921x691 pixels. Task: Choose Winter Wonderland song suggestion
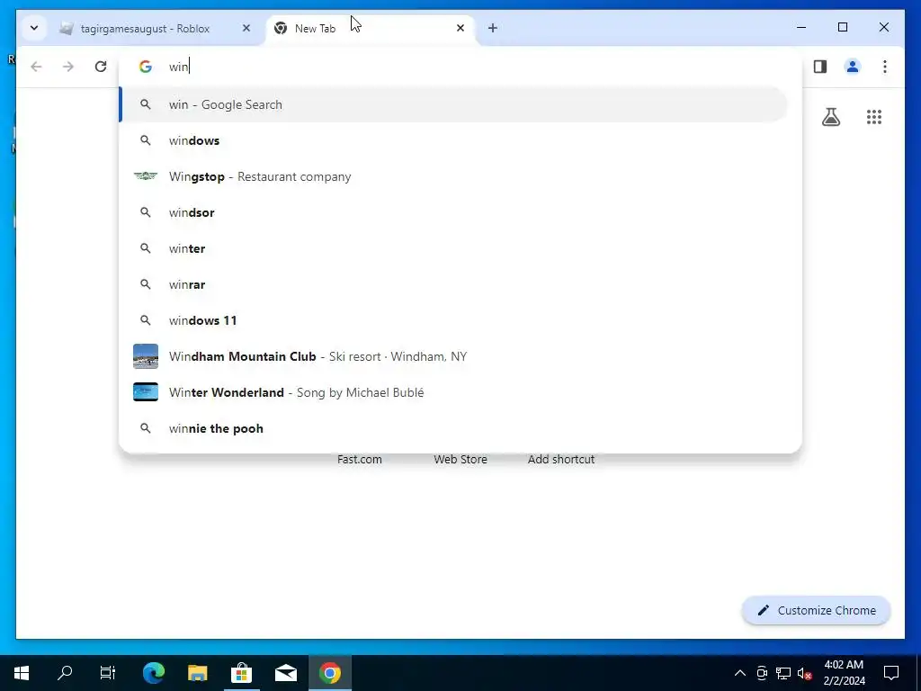pos(453,392)
